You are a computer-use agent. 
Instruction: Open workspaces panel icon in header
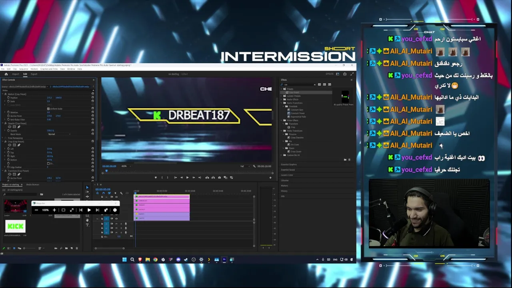pos(338,74)
